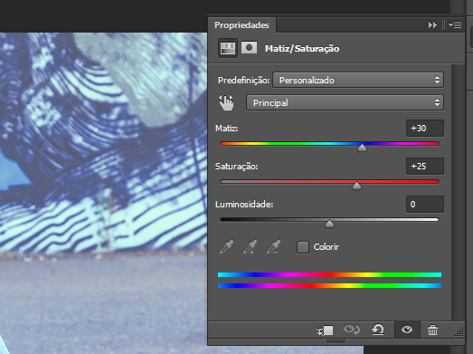Image resolution: width=473 pixels, height=354 pixels.
Task: Open the Predefinição dropdown showing Personalizado
Action: [358, 80]
